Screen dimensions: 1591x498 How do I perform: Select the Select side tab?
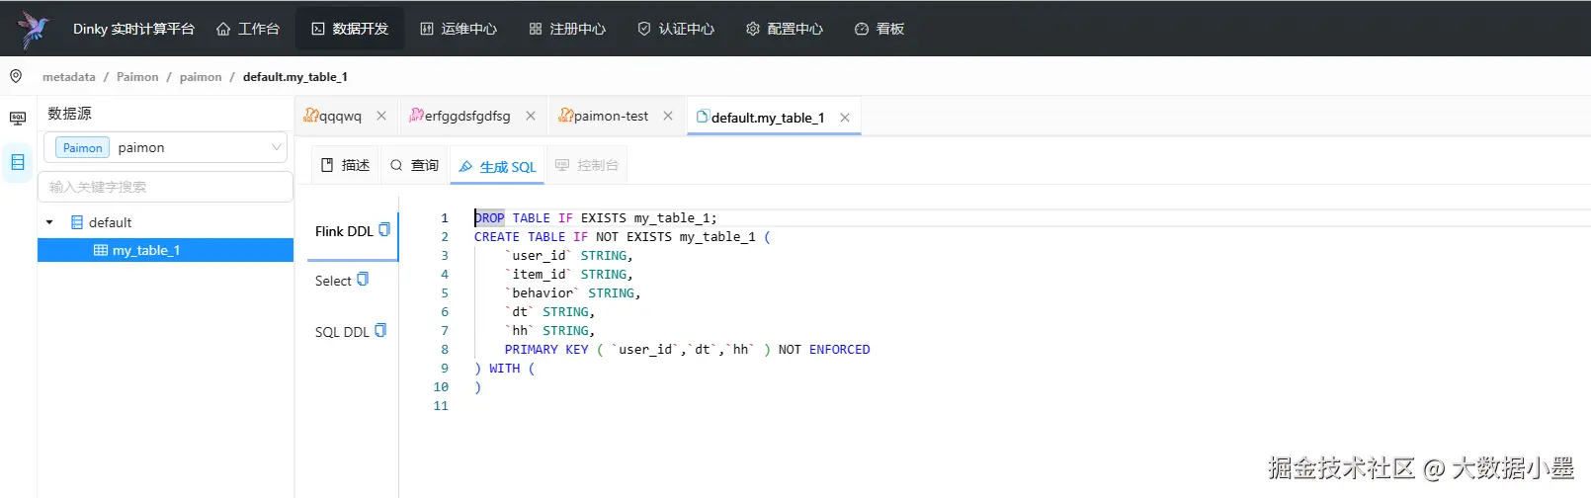coord(333,281)
